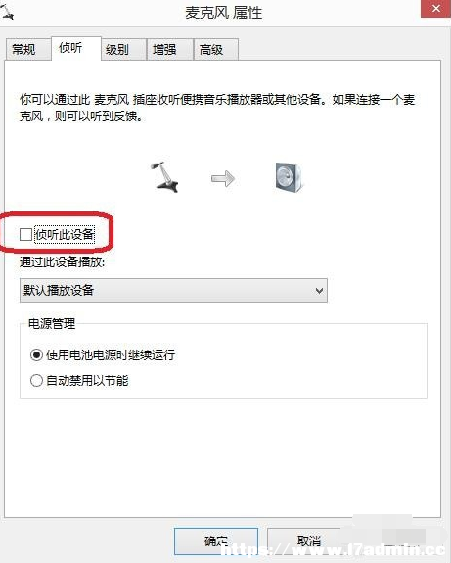The height and width of the screenshot is (563, 451).
Task: Click the microphone icon in the title bar
Action: coord(7,12)
